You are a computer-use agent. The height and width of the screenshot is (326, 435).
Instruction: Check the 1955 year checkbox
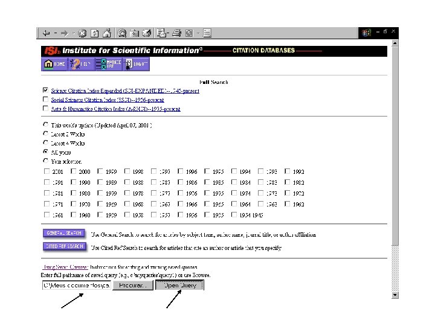pos(207,214)
